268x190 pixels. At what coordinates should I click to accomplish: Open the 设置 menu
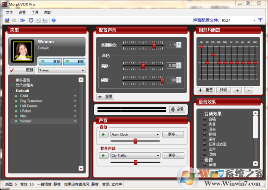(22, 12)
